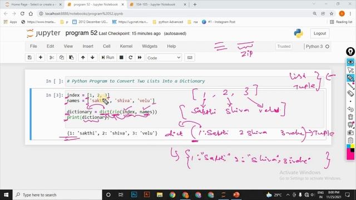This screenshot has width=356, height=200.
Task: Open python Advanced bookmark folder
Action: point(168,22)
